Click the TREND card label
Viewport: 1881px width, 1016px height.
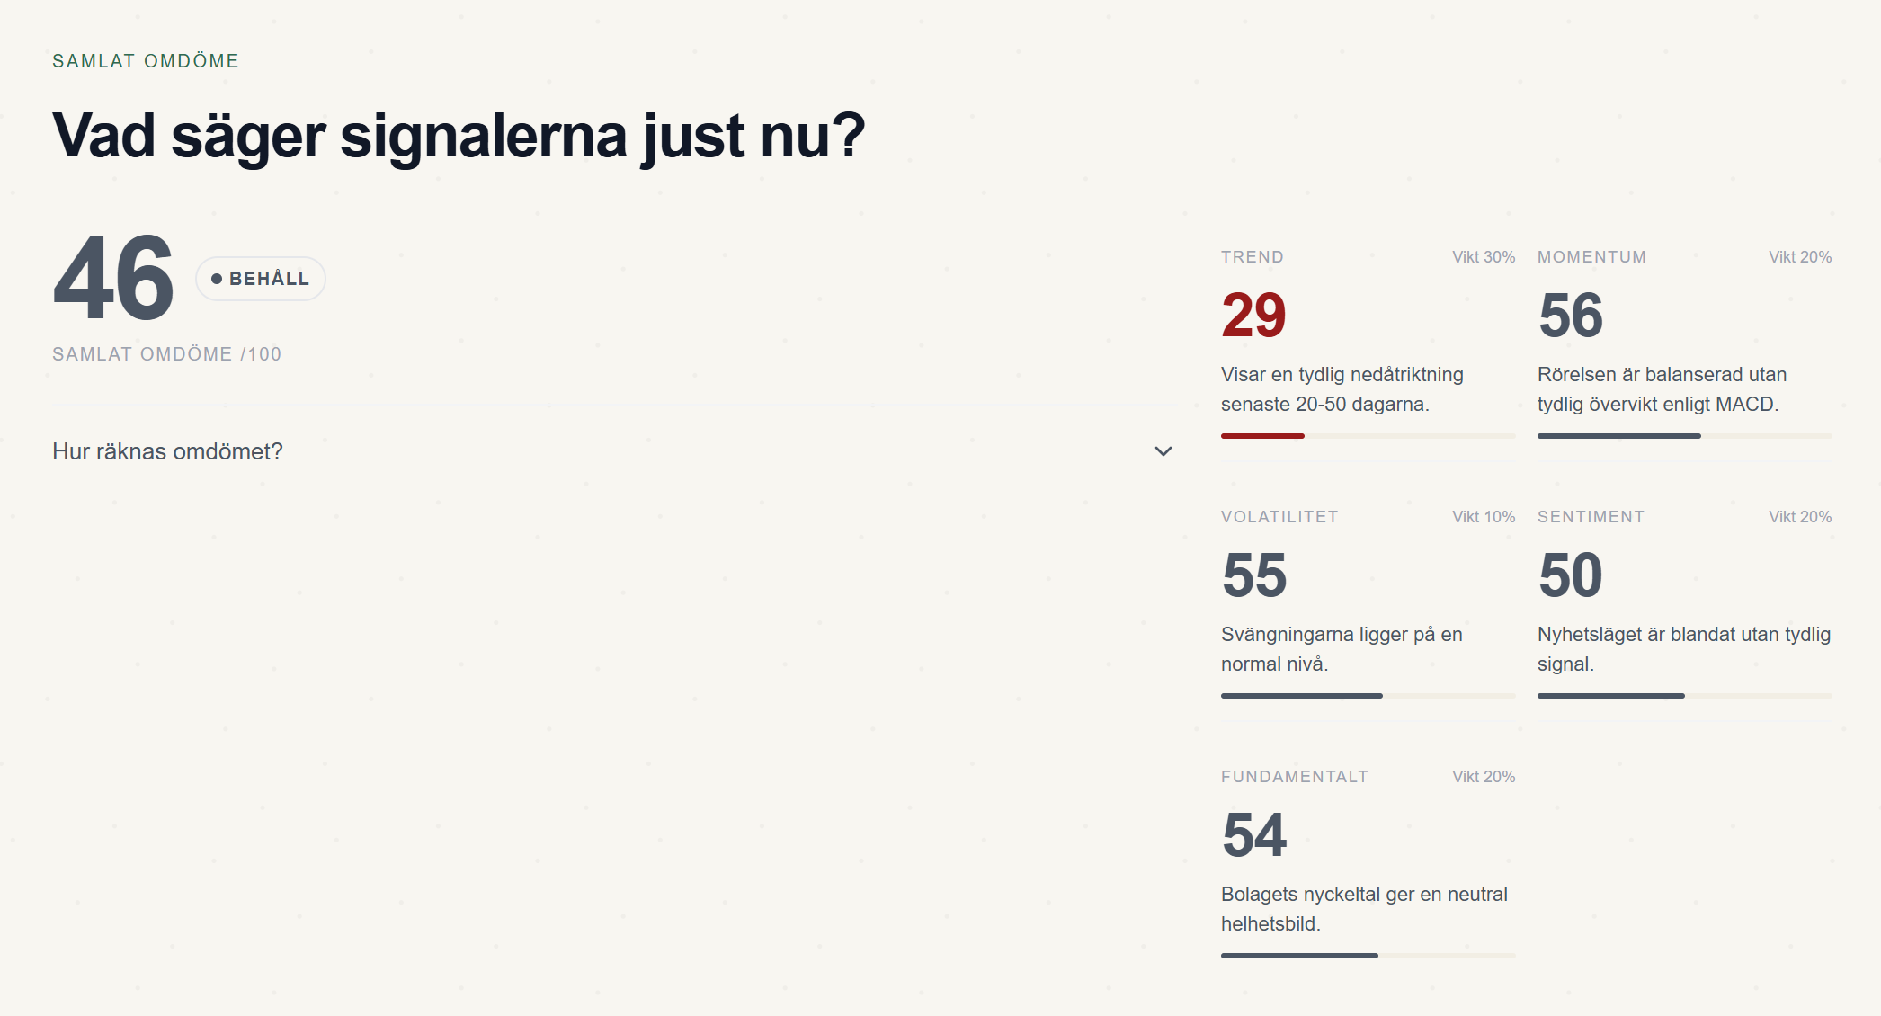[1252, 257]
